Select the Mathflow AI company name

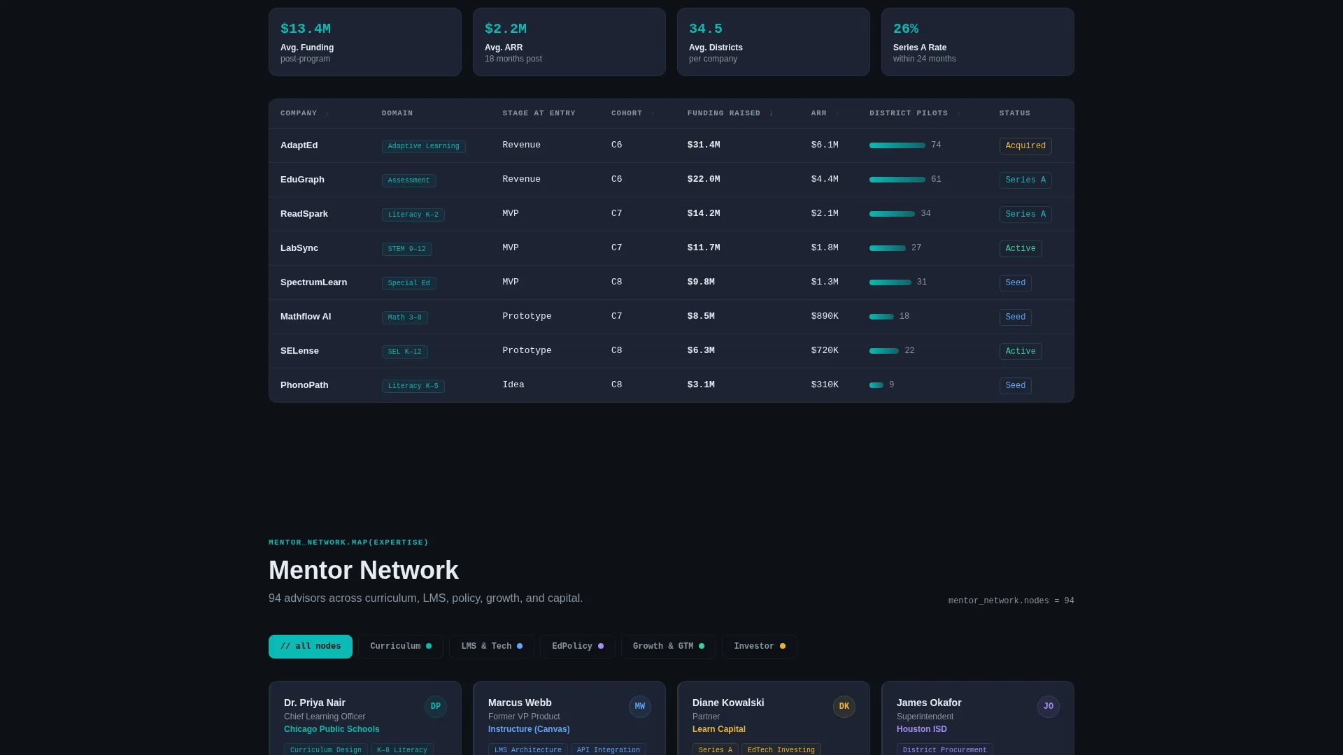pyautogui.click(x=306, y=317)
